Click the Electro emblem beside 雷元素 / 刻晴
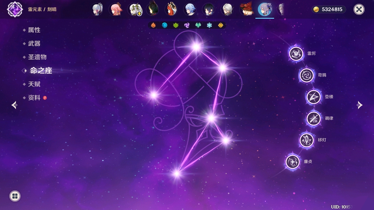Viewport: 374px width, 210px height. point(14,9)
